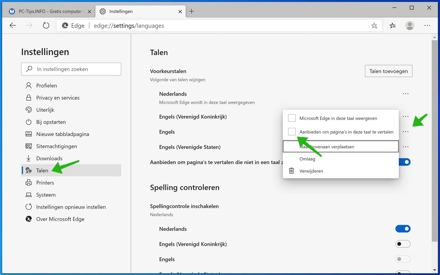The height and width of the screenshot is (275, 440).
Task: Click the Bij opstarten power icon
Action: [x=29, y=122]
